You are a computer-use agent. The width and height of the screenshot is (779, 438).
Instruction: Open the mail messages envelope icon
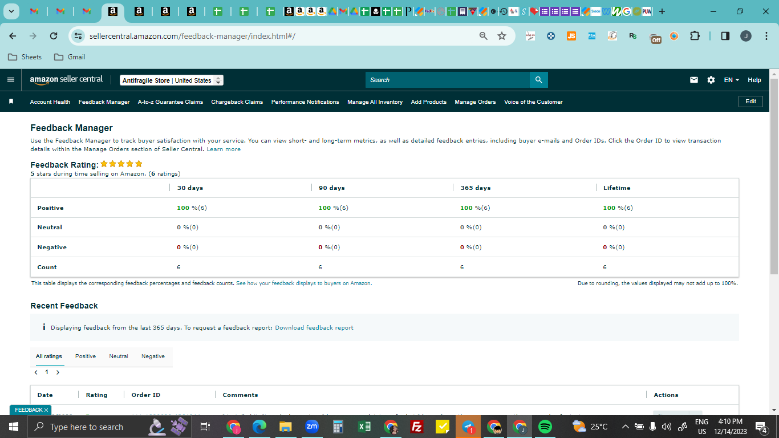pyautogui.click(x=694, y=80)
